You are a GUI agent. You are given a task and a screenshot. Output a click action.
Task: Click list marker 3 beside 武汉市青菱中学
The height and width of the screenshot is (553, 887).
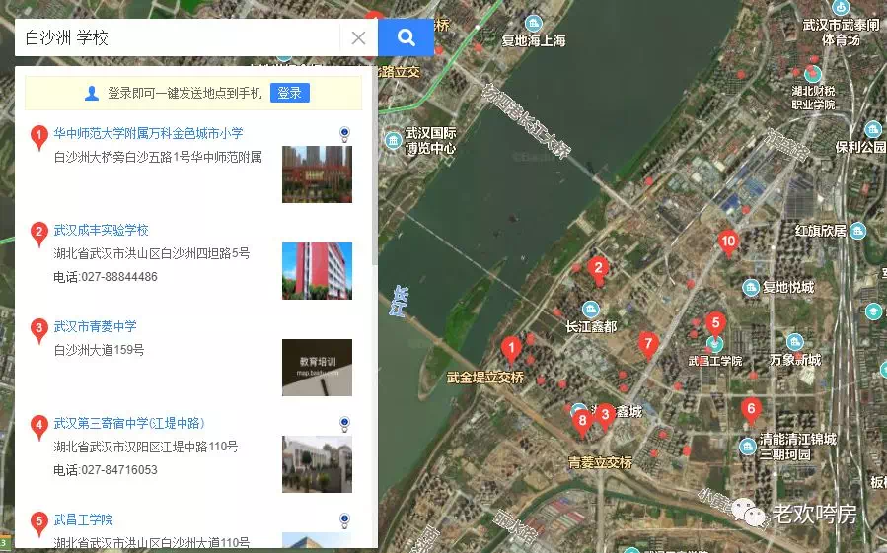pyautogui.click(x=39, y=330)
